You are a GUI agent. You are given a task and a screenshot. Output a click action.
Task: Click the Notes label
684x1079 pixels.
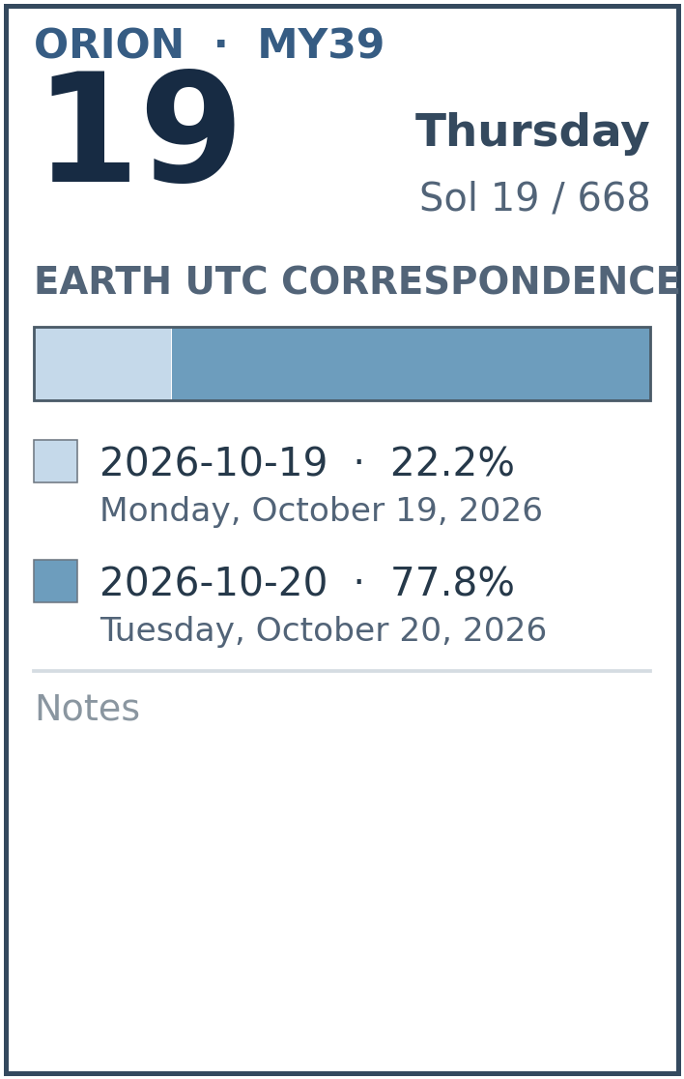[87, 708]
